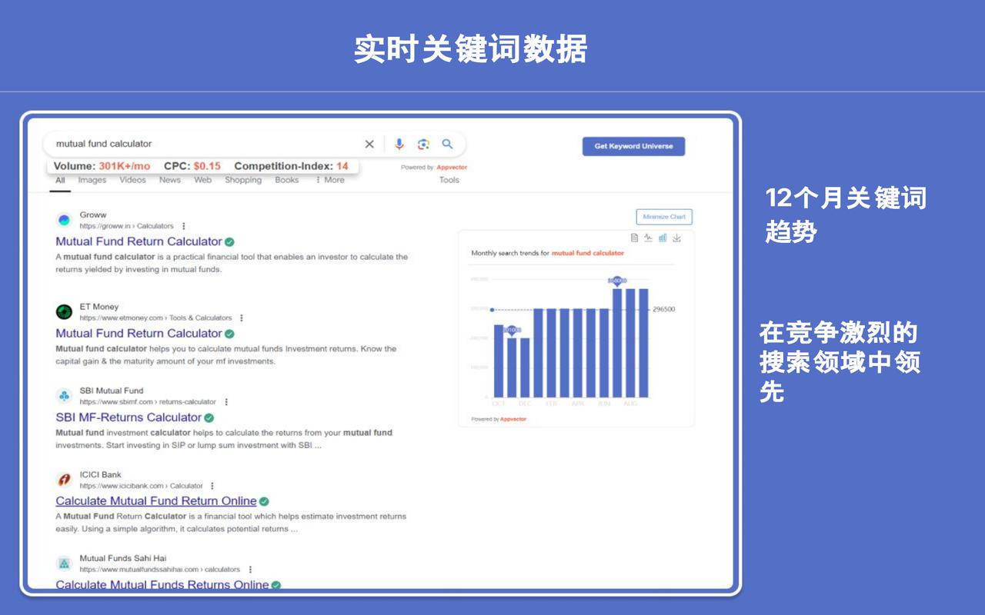This screenshot has width=985, height=615.
Task: Select the Volume 301K+/mo metric
Action: (102, 166)
